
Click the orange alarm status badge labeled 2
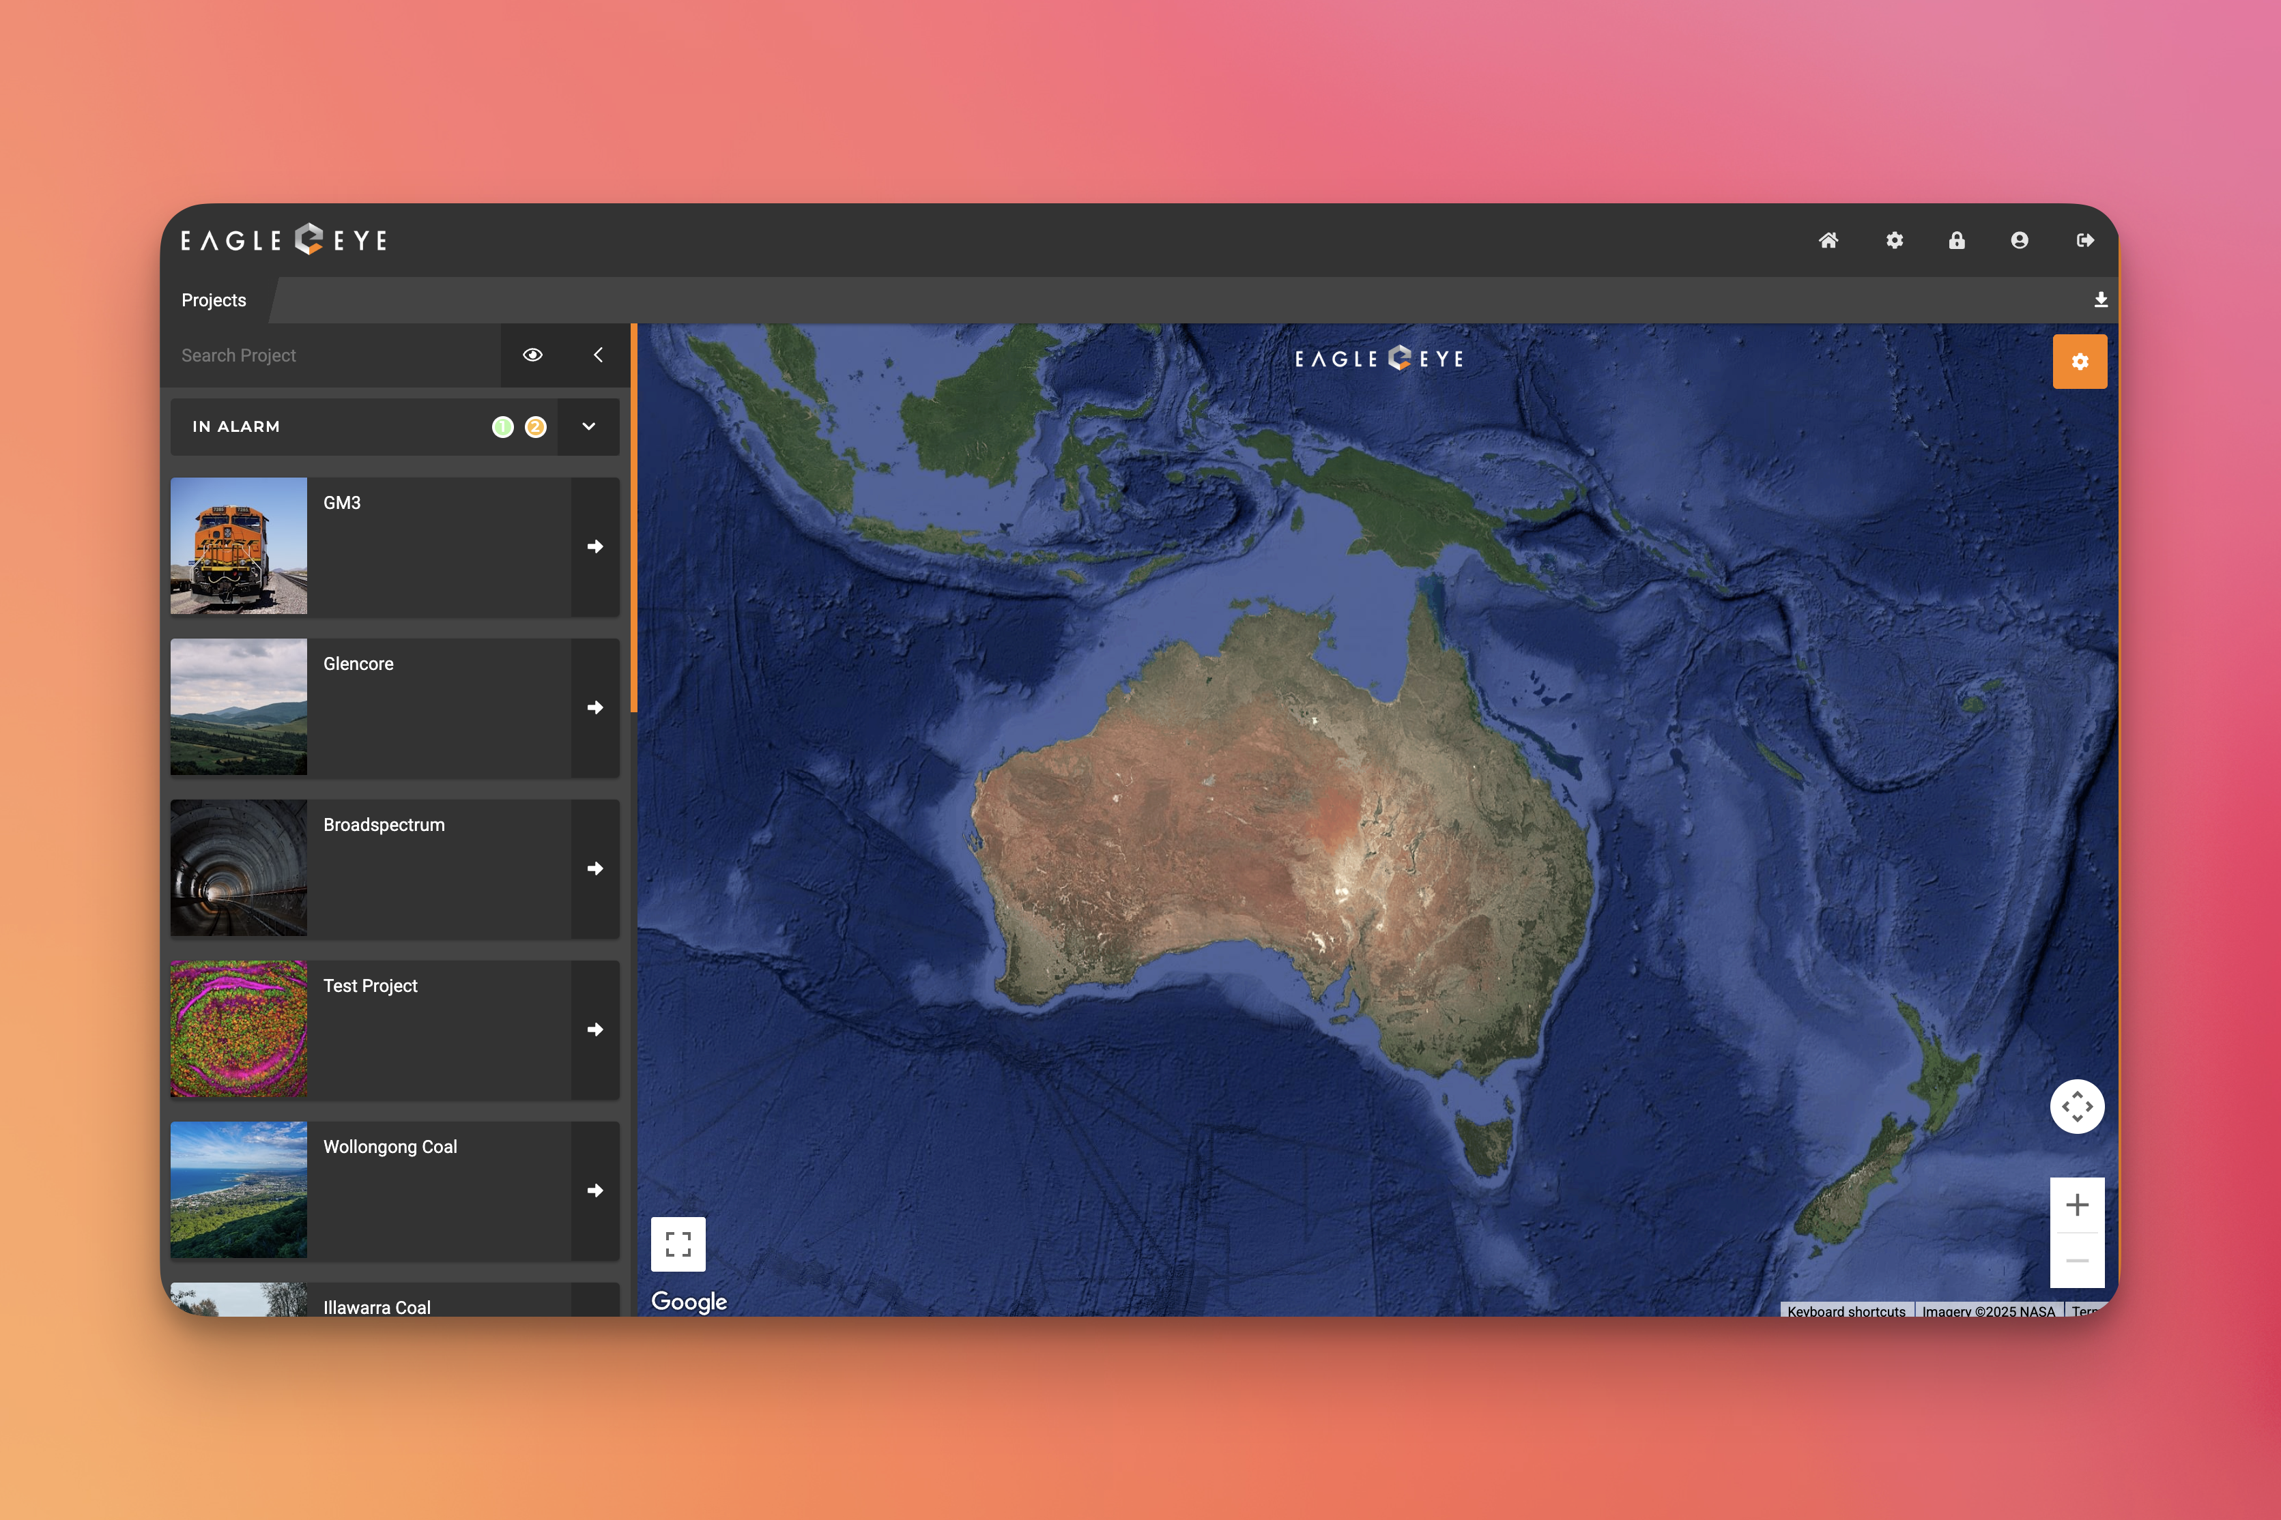pyautogui.click(x=535, y=426)
